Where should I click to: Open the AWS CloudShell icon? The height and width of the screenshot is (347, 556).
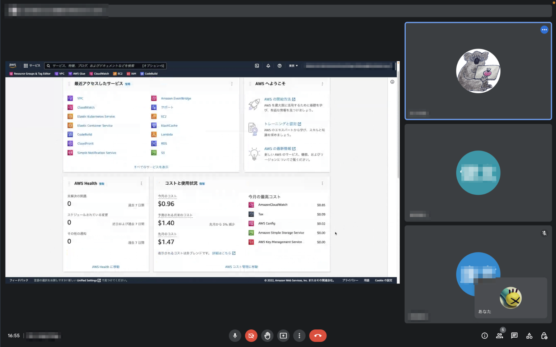tap(257, 66)
